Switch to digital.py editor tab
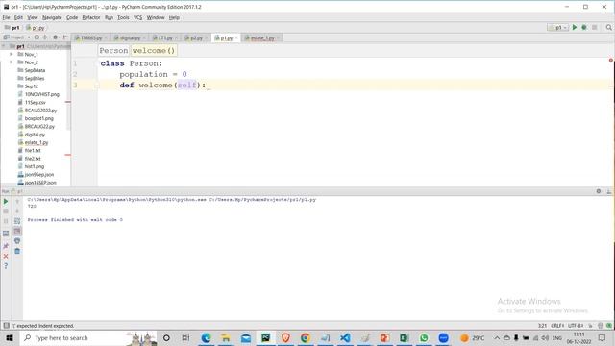 (x=130, y=38)
